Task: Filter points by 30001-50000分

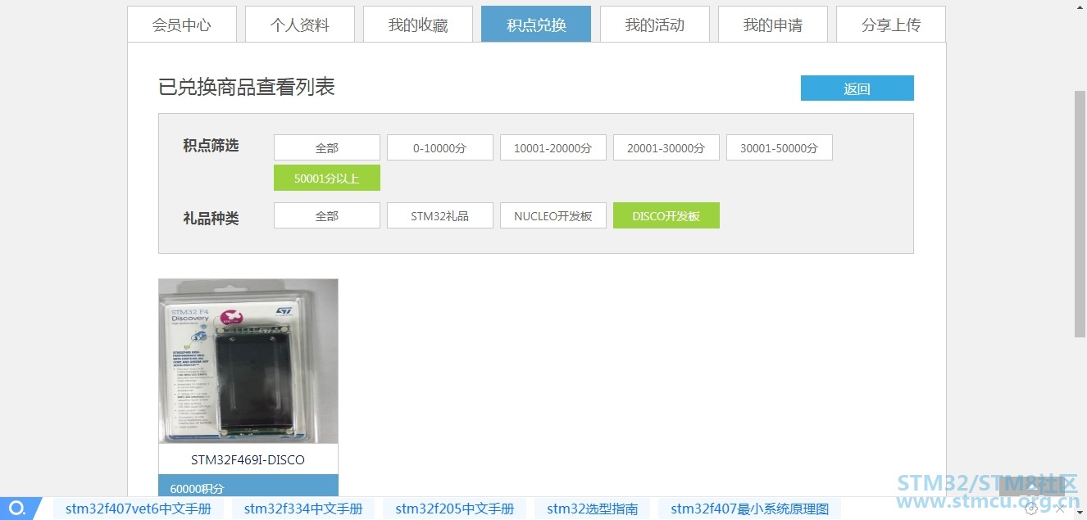Action: click(x=780, y=148)
